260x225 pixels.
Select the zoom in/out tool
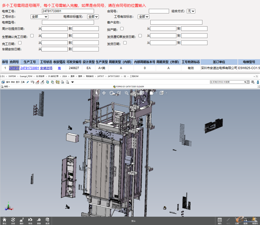point(119,93)
